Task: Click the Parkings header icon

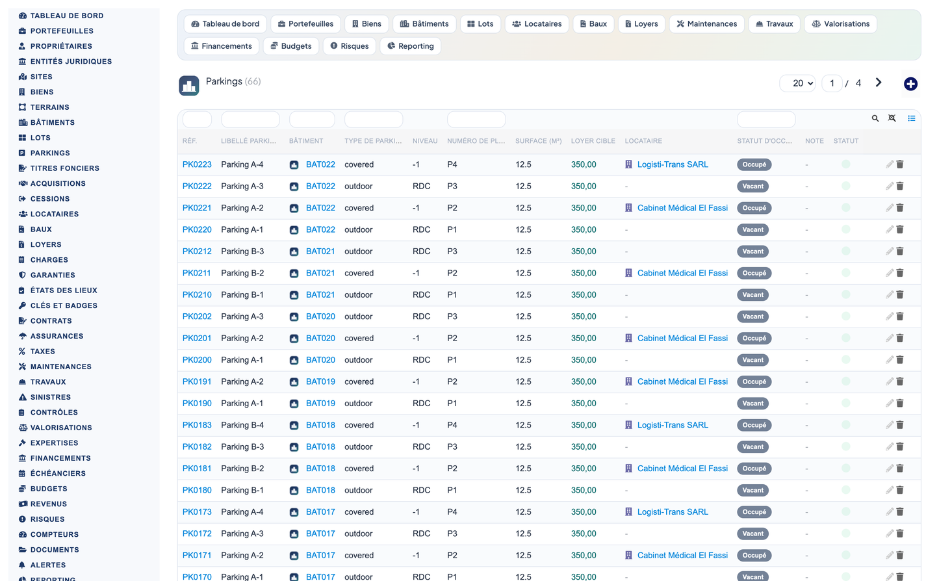Action: [x=189, y=85]
